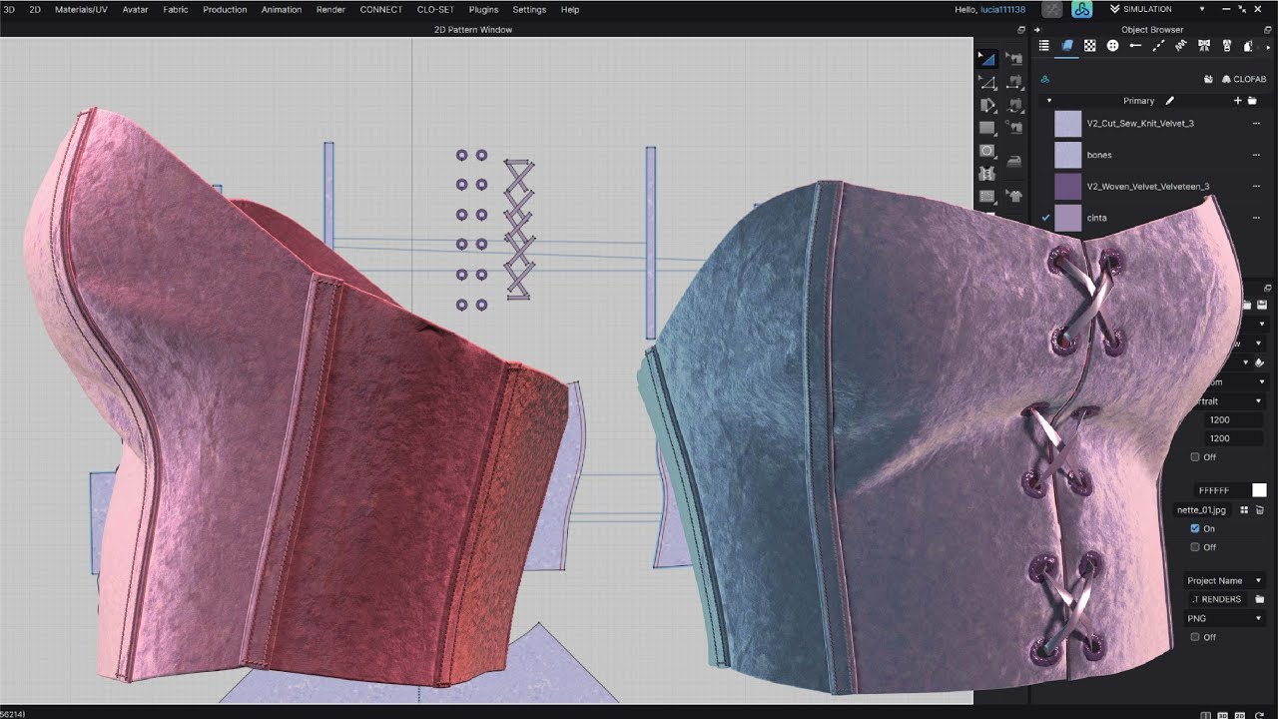
Task: Open the Scene list tab in Object Browser
Action: click(1043, 46)
